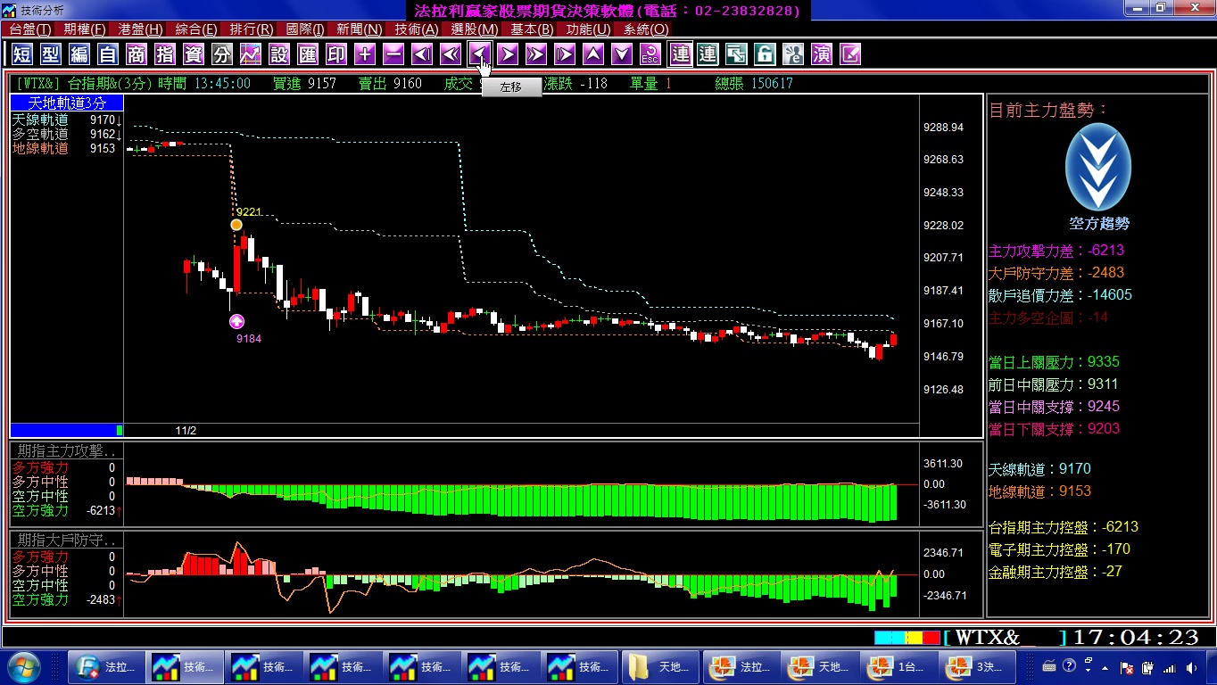Viewport: 1217px width, 685px height.
Task: Open the 技術(A) menu
Action: [x=417, y=29]
